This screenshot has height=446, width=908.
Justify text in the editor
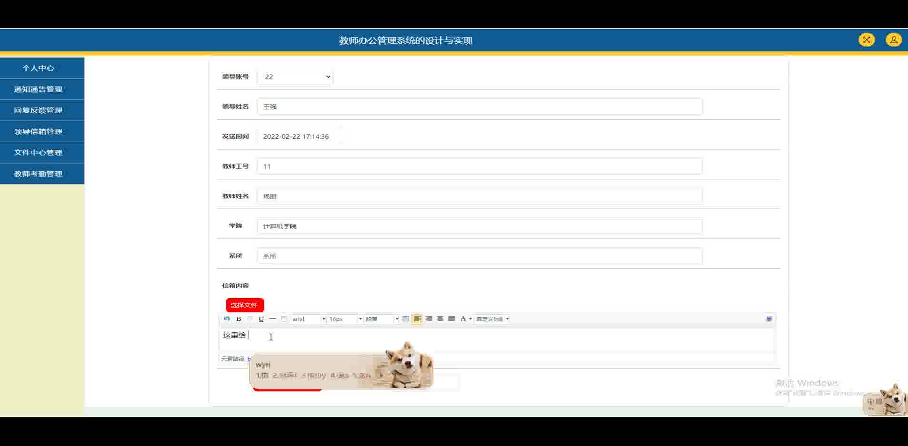click(452, 319)
